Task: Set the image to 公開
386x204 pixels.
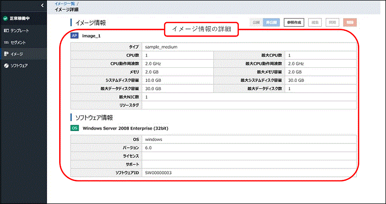Action: coord(256,23)
